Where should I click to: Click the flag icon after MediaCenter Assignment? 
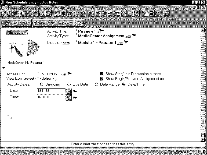pyautogui.click(x=134, y=35)
